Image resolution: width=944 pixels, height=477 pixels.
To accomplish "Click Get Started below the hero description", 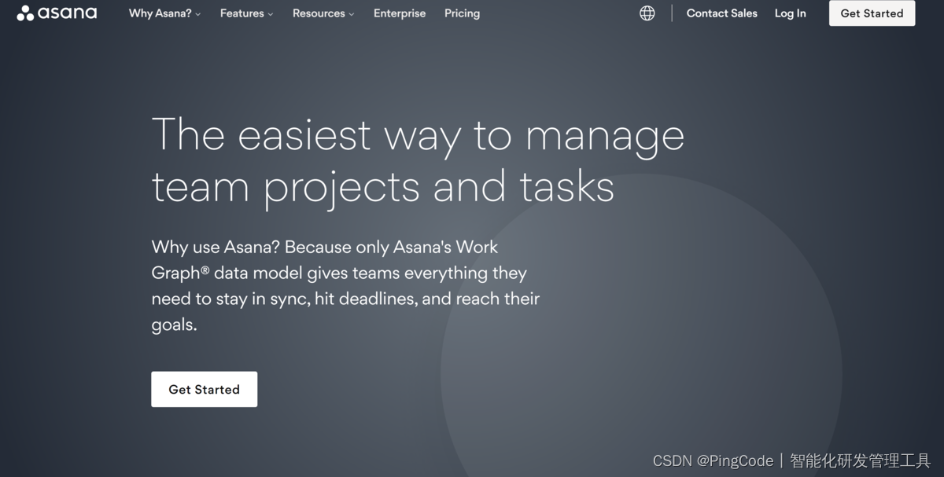I will coord(204,389).
